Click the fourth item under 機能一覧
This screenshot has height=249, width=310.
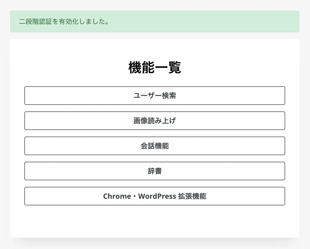pos(154,171)
